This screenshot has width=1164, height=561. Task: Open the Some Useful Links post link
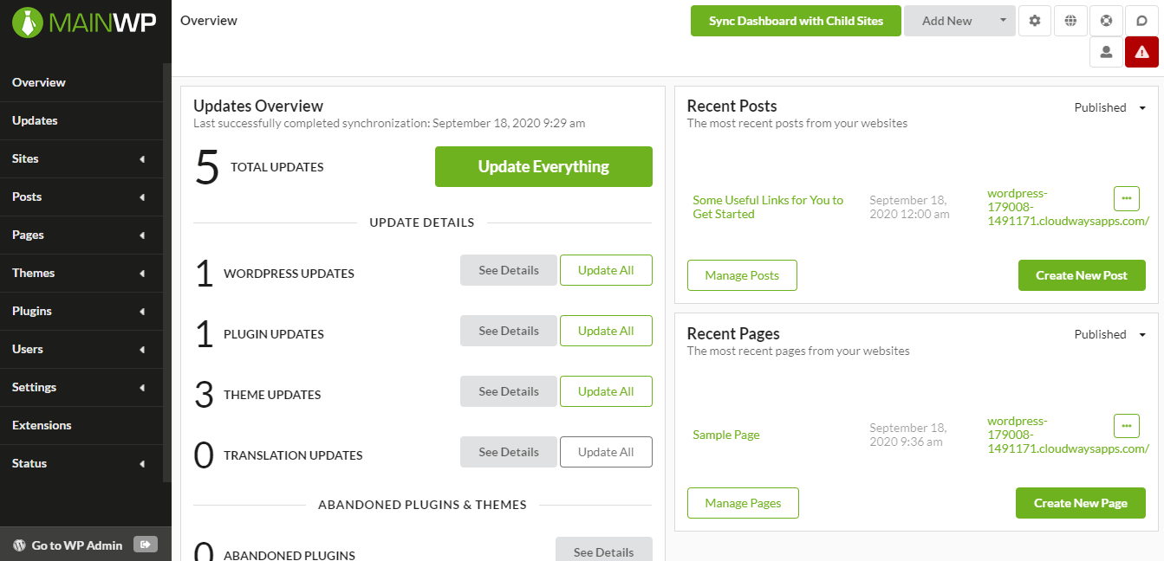768,207
